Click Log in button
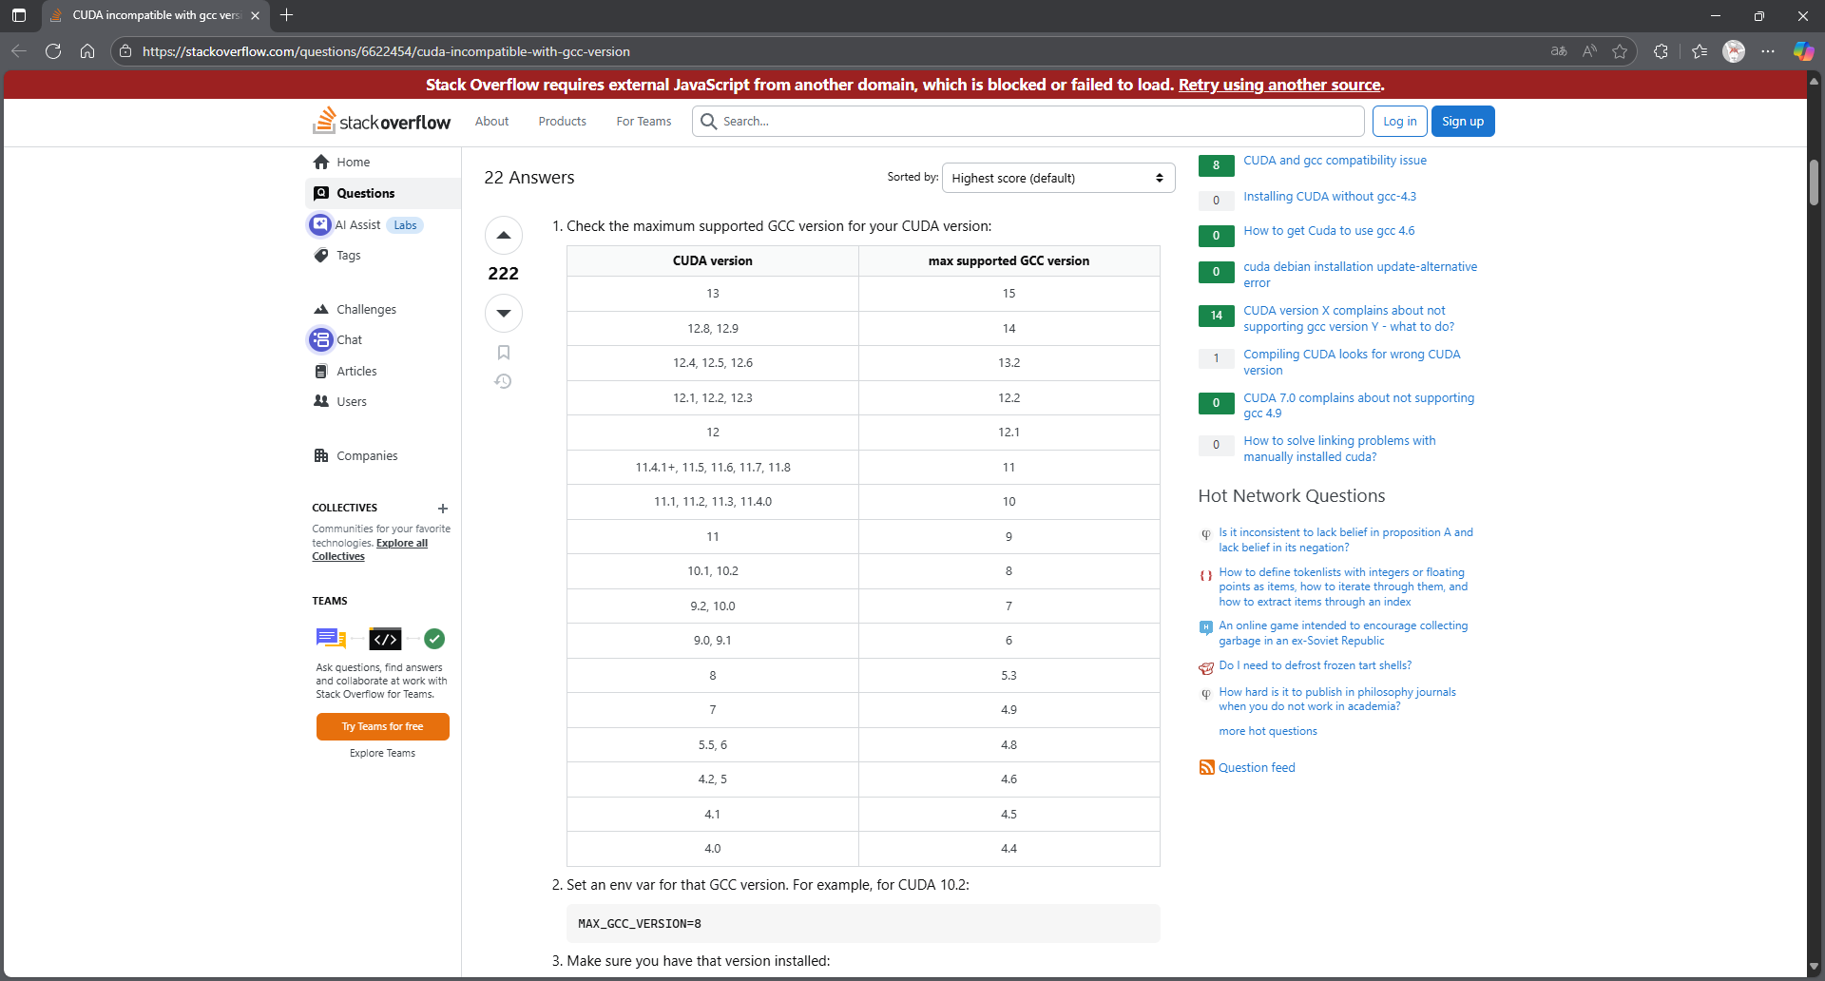 pos(1399,121)
